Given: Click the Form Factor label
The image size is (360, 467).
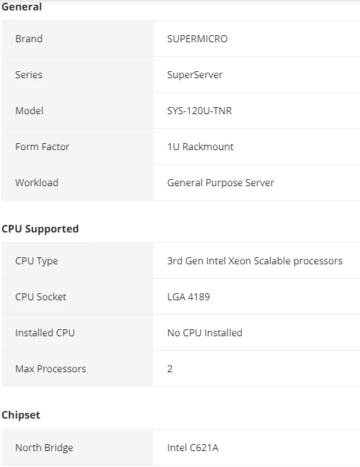Looking at the screenshot, I should click(x=42, y=147).
